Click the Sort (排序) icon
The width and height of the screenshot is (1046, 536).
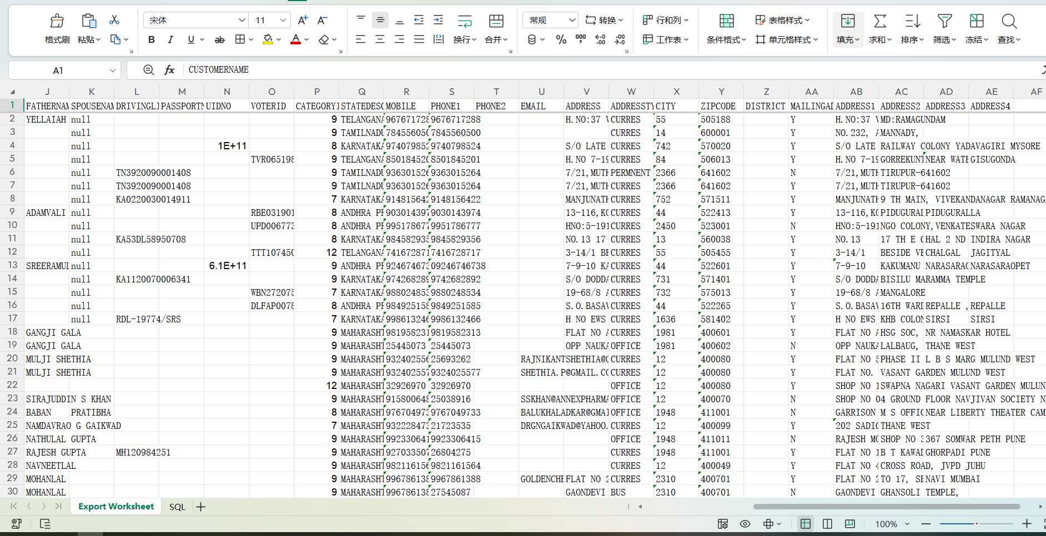(912, 21)
